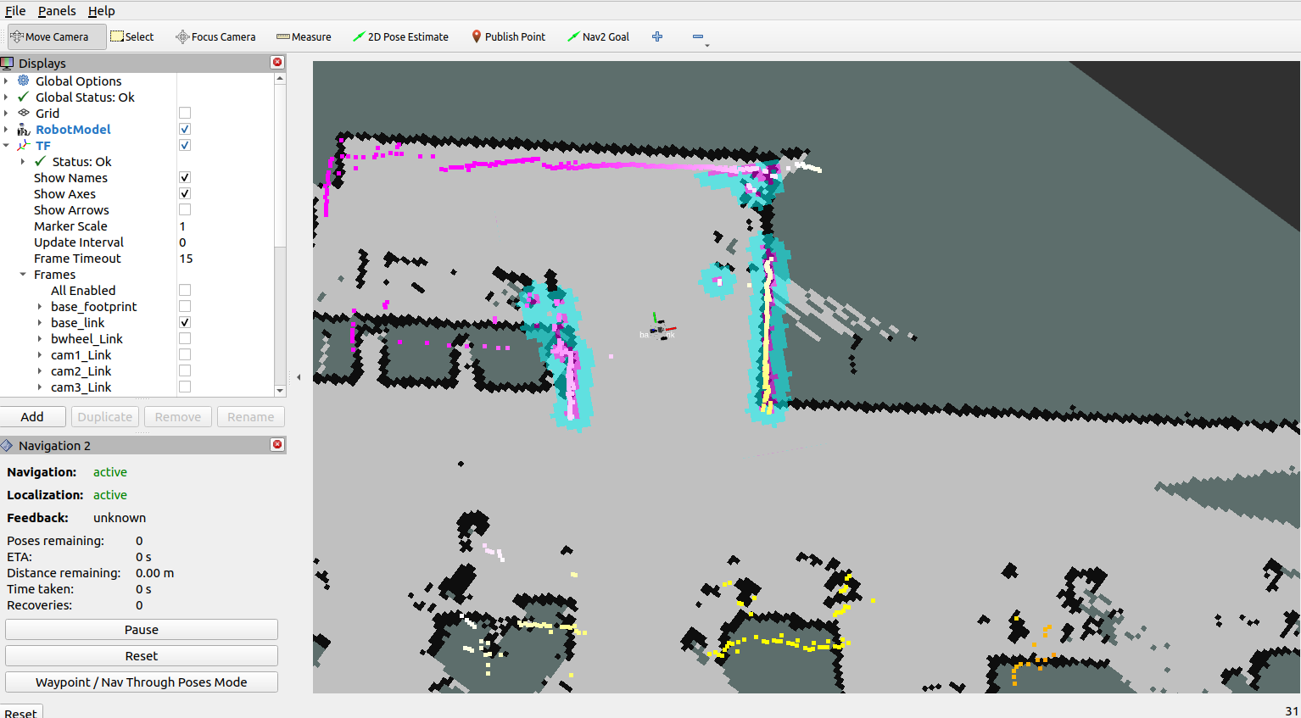Click the TF display icon
This screenshot has height=718, width=1301.
click(x=24, y=146)
